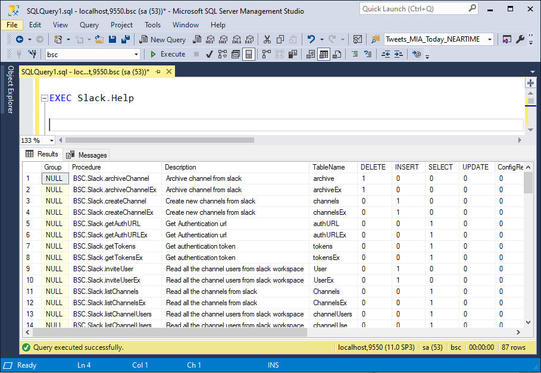Open the Query menu
Viewport: 541px width, 373px height.
tap(89, 25)
